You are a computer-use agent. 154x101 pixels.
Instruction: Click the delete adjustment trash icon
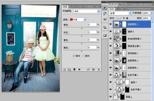coord(99,70)
